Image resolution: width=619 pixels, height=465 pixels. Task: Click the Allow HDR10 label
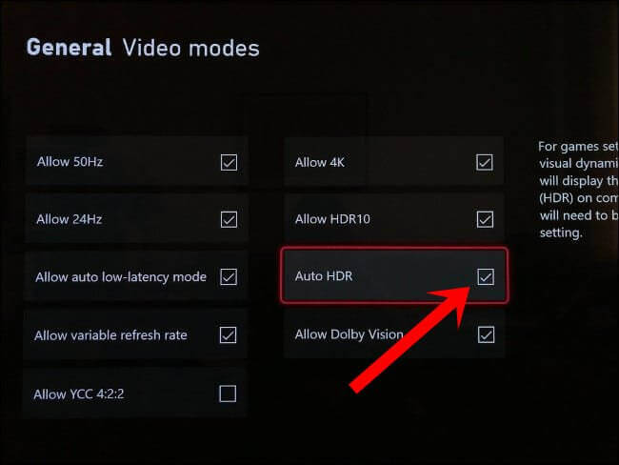332,219
